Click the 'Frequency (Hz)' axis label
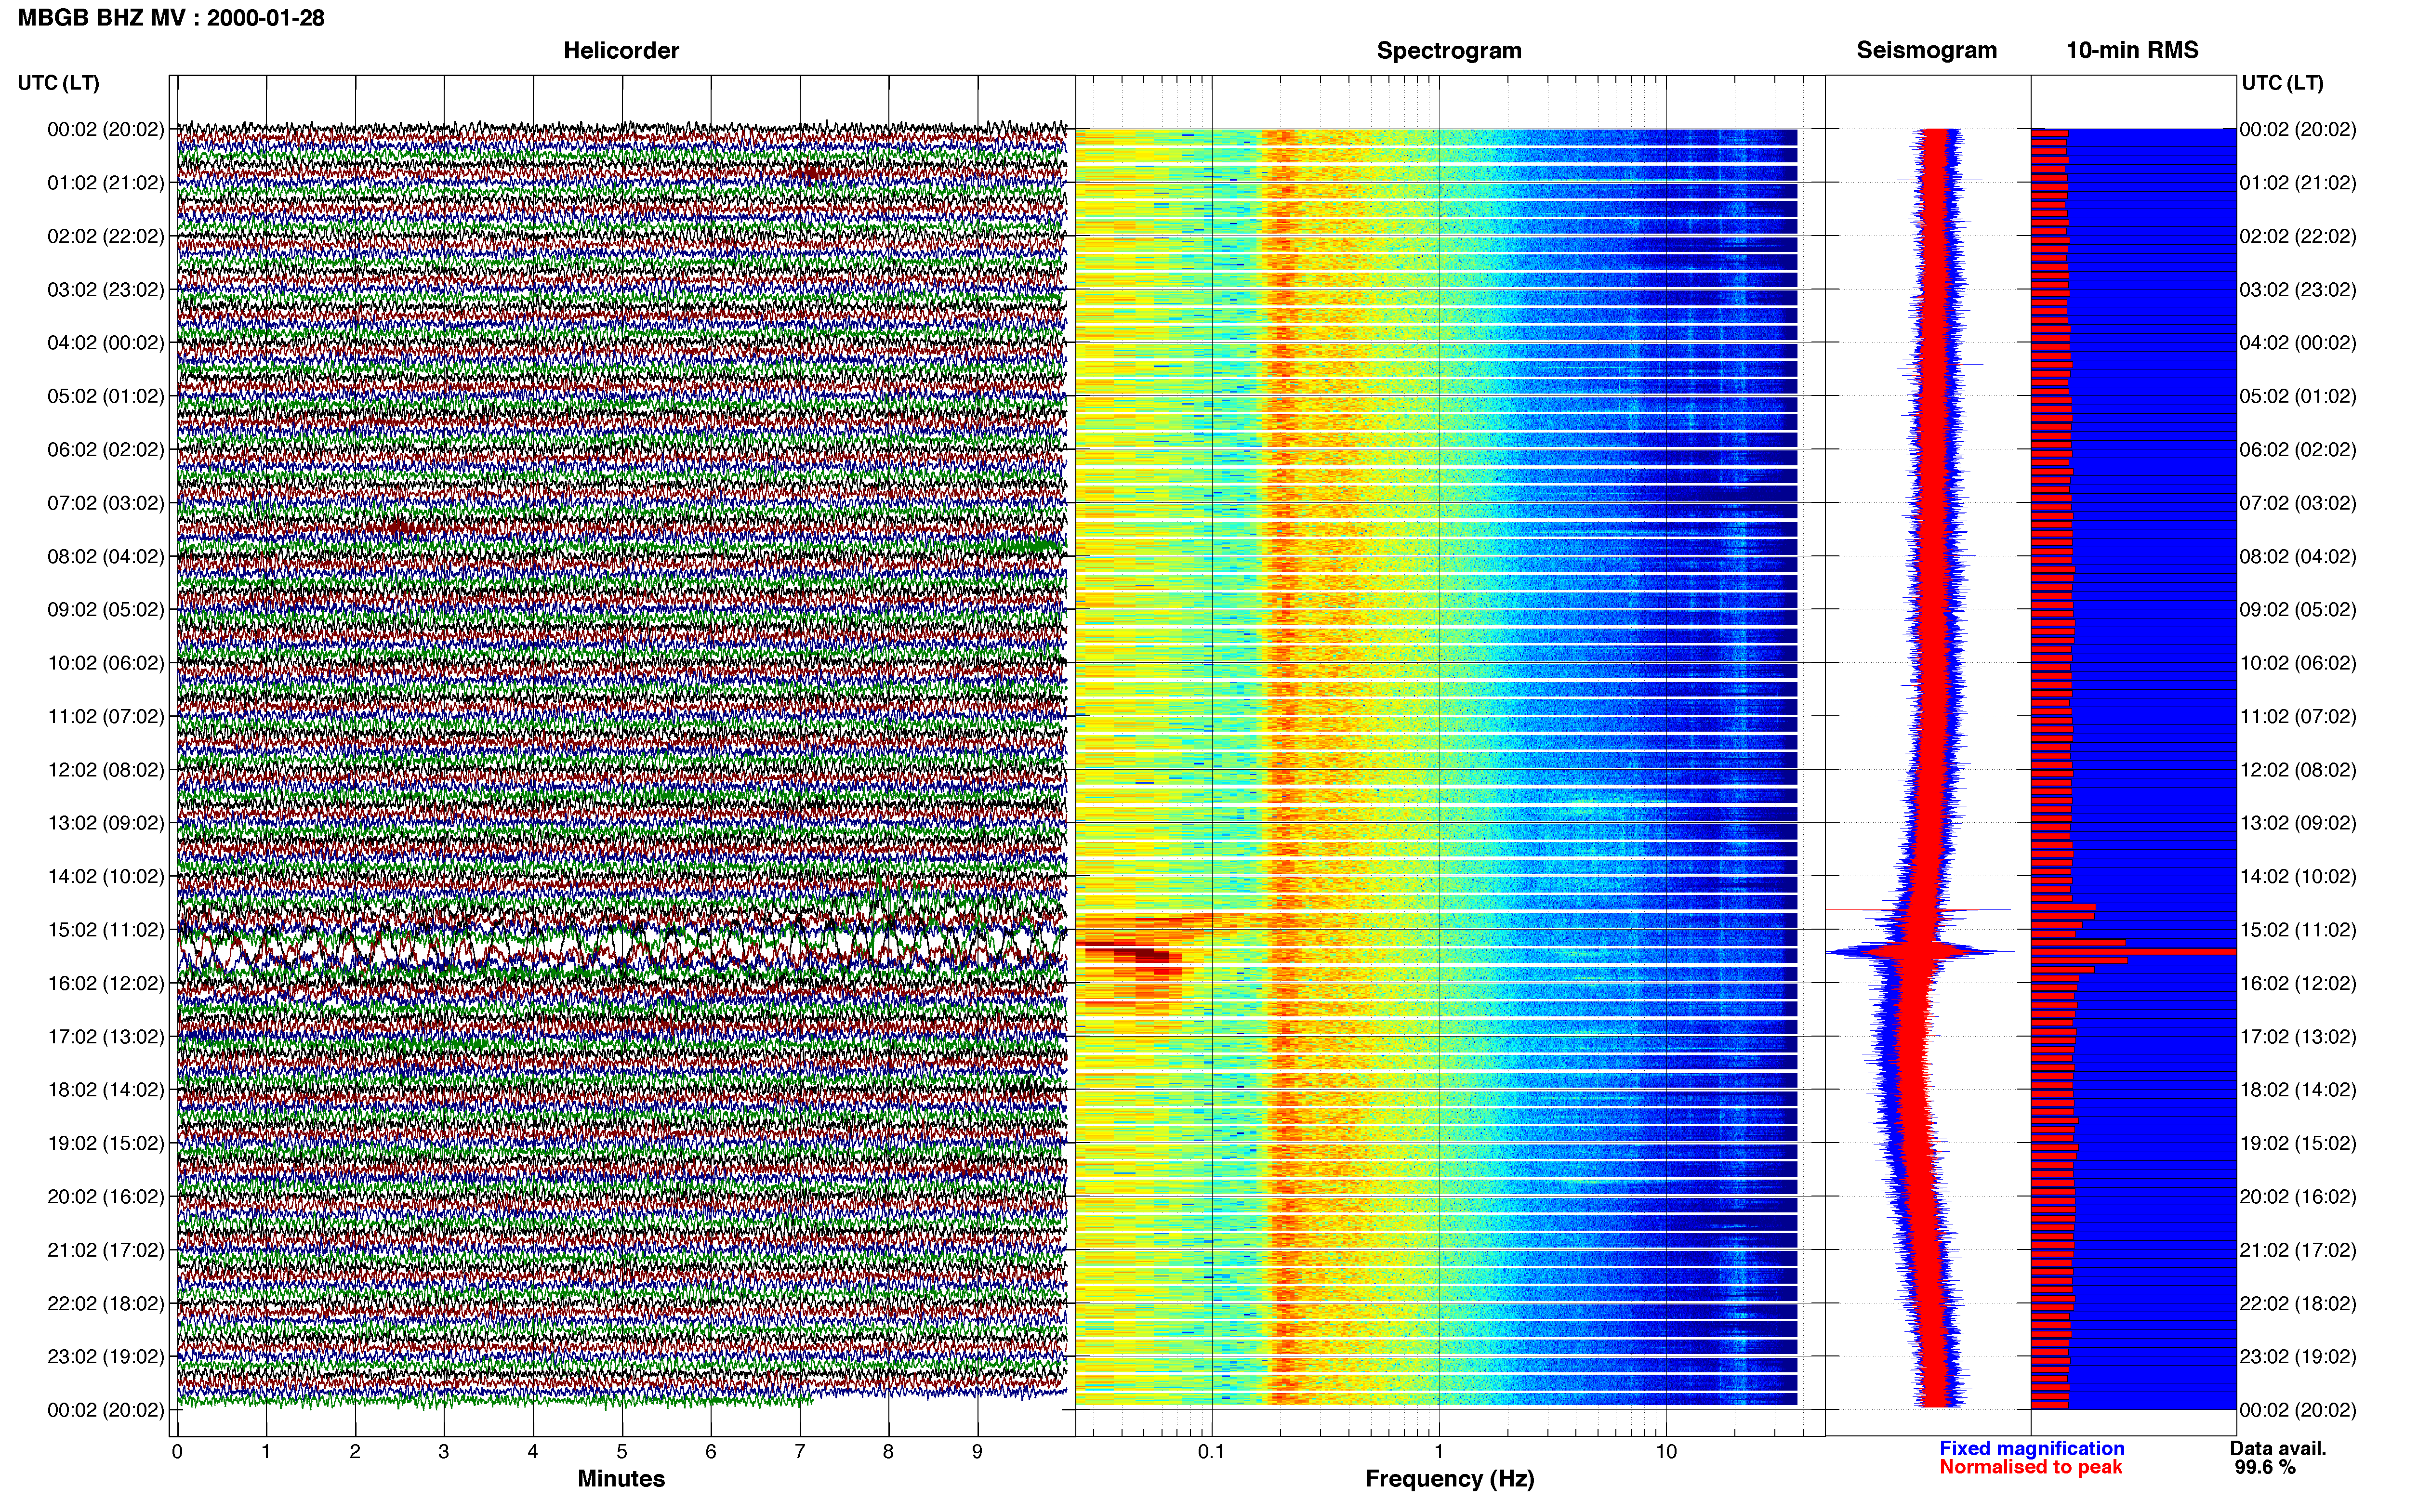2418x1512 pixels. [1449, 1479]
